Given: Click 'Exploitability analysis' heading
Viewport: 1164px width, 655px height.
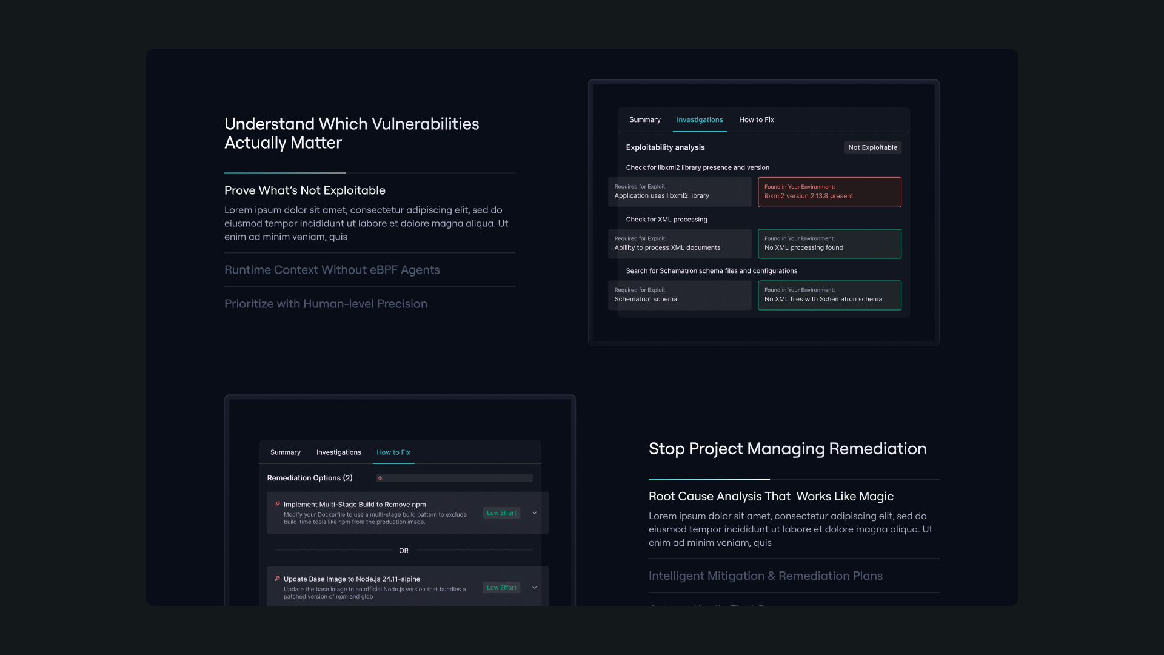Looking at the screenshot, I should (665, 147).
